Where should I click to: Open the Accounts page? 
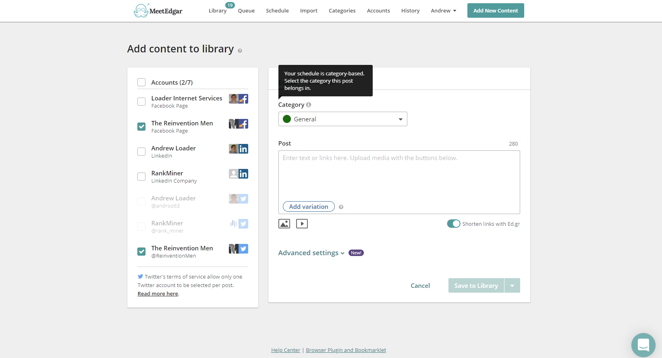pyautogui.click(x=378, y=11)
